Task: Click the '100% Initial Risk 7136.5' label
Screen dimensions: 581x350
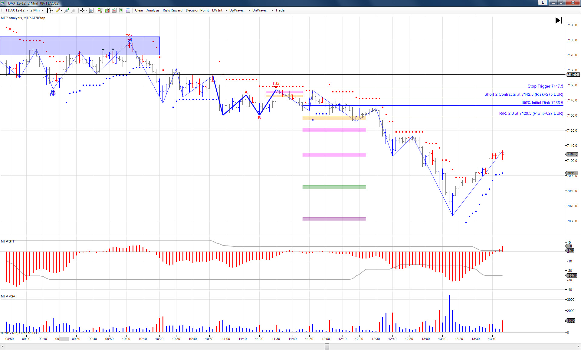Action: 542,103
